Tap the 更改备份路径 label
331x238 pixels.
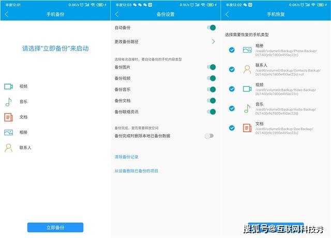point(126,41)
